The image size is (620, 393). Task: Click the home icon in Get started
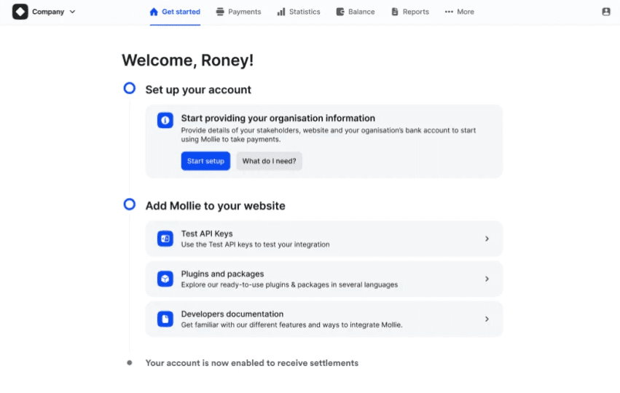tap(154, 12)
